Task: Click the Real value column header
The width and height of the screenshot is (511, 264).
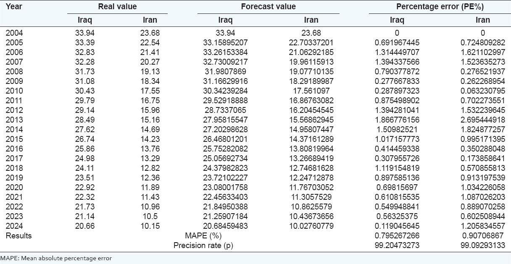Action: [x=118, y=7]
